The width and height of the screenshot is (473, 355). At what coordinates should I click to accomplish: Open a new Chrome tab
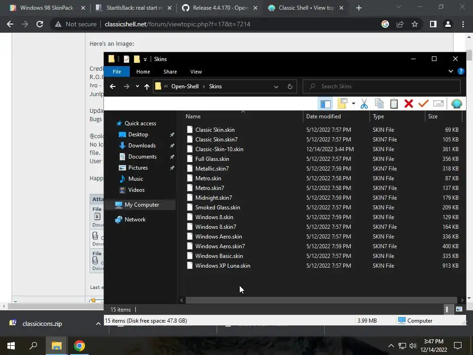[x=358, y=8]
